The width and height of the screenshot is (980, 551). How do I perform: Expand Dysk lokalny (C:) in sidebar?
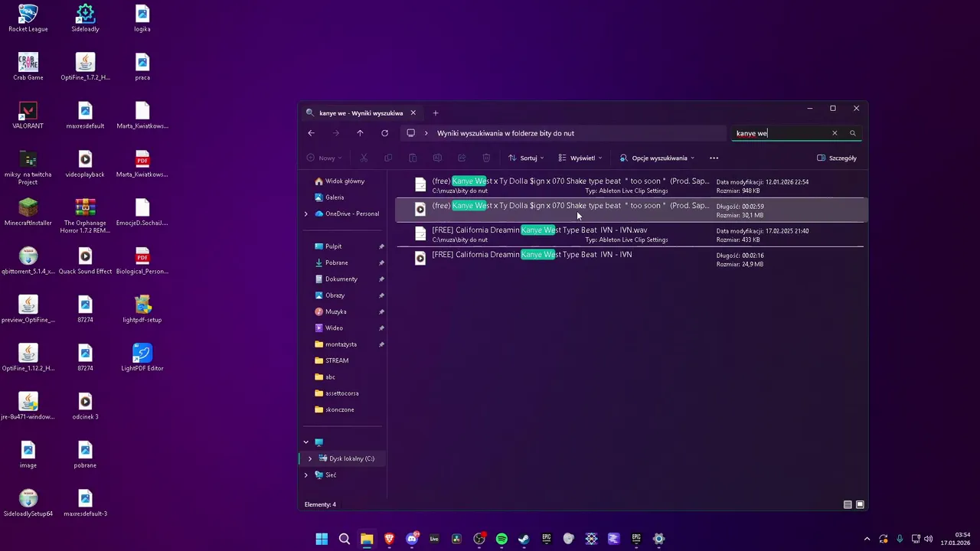point(310,458)
